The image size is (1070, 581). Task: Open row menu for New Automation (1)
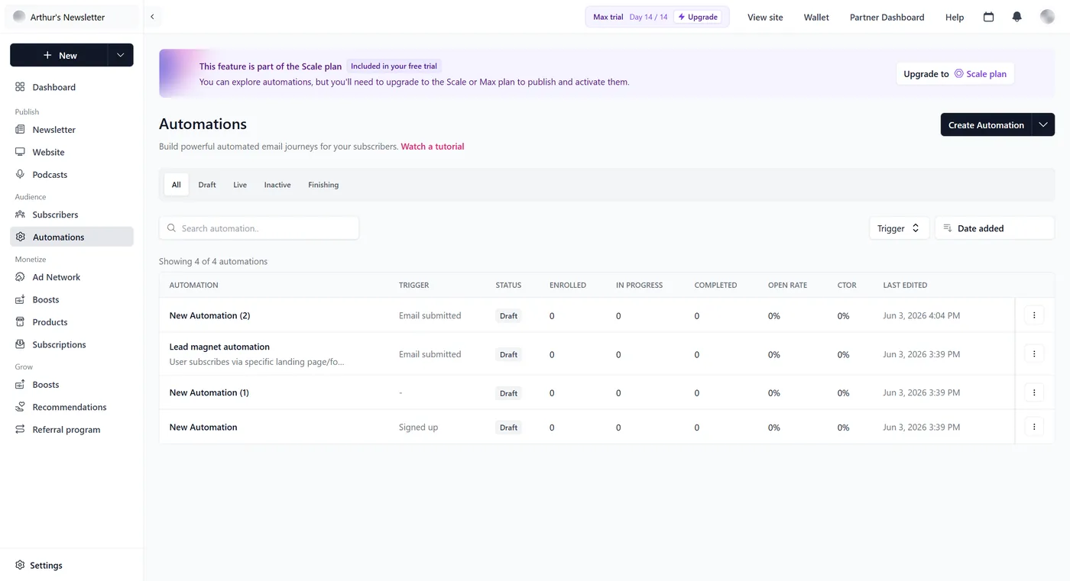click(x=1034, y=392)
